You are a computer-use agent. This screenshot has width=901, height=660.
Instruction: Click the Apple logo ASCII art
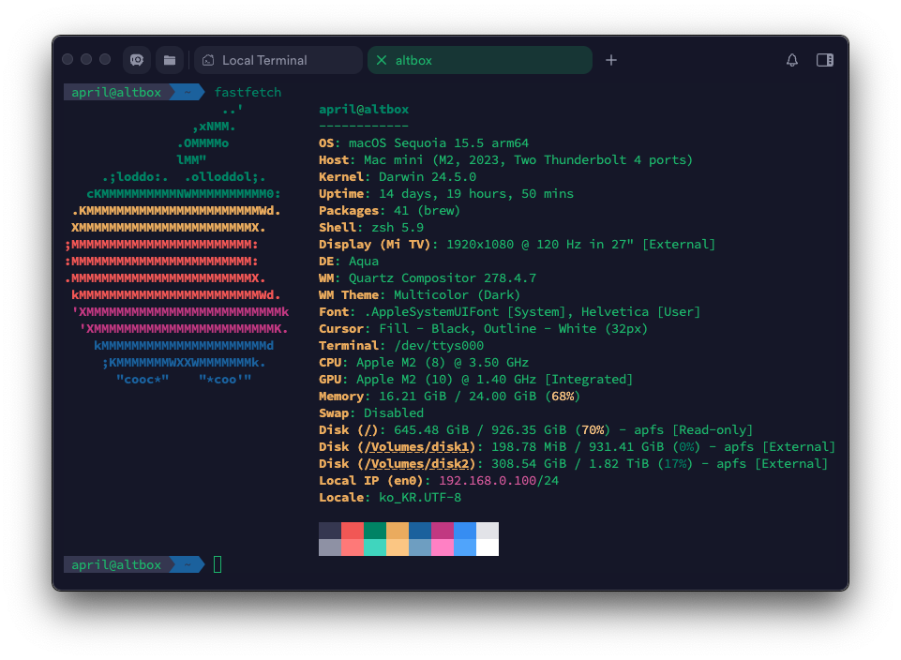click(x=177, y=244)
